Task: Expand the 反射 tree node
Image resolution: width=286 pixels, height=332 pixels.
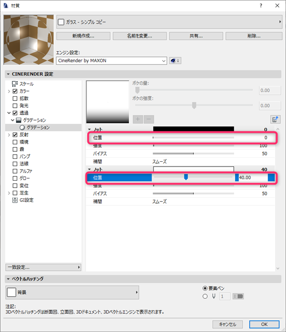Action: pyautogui.click(x=9, y=135)
